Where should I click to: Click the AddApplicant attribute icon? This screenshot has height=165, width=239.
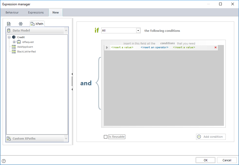(x=14, y=47)
